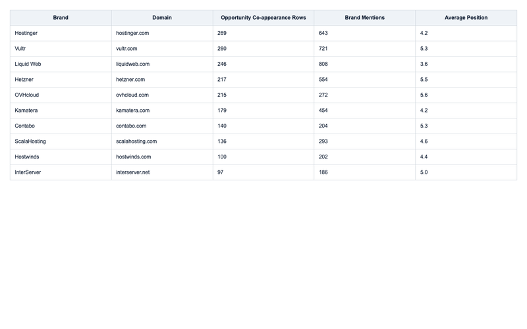The image size is (527, 329).
Task: Select Vultr's 721 brand mentions cell
Action: [365, 49]
